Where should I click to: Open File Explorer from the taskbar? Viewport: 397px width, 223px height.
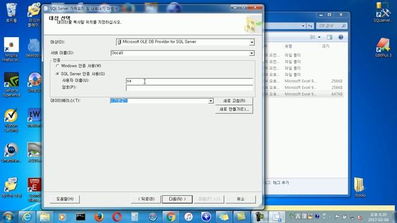coord(45,217)
